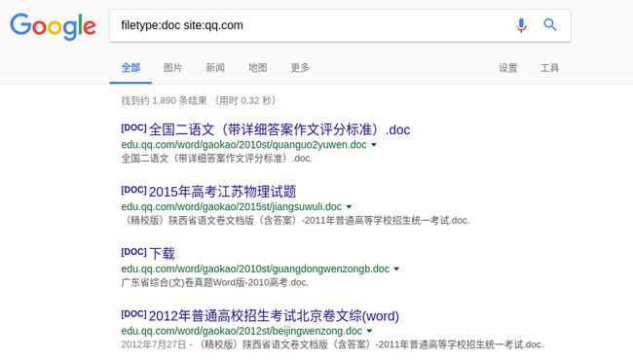Click the [DOC] label before 2015年高考江苏物理试题
The width and height of the screenshot is (633, 360).
pyautogui.click(x=133, y=190)
